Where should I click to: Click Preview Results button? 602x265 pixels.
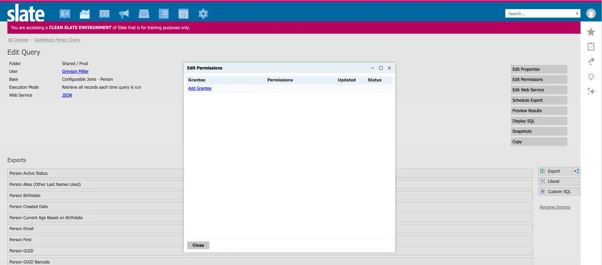click(539, 111)
